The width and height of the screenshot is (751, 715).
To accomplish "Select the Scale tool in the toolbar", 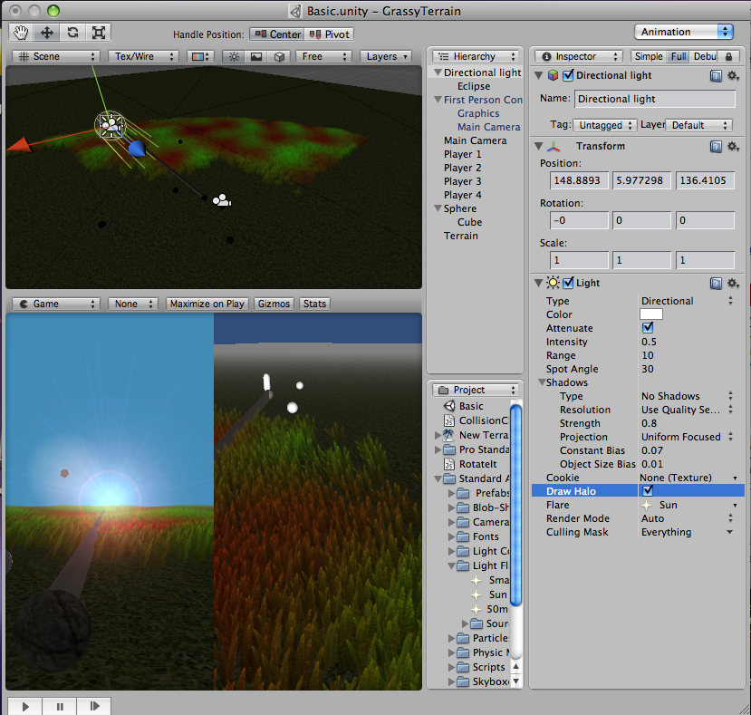I will [x=97, y=32].
